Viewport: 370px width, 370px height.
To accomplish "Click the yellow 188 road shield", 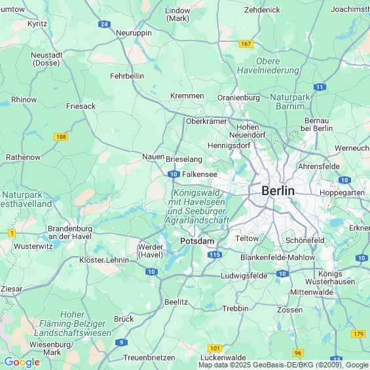I will tap(61, 137).
